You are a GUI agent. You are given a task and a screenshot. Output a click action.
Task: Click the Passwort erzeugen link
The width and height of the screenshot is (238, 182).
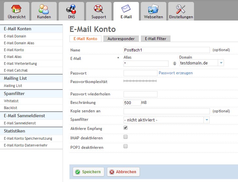point(175,73)
